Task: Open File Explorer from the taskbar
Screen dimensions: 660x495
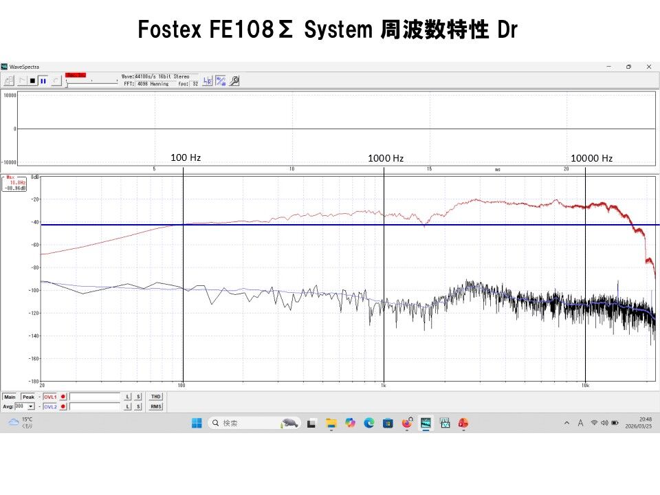Action: (x=331, y=423)
